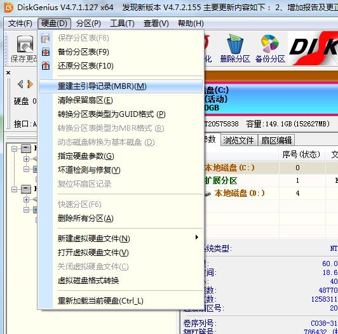
Task: Collapse the second hard disk tree node
Action: [14, 189]
